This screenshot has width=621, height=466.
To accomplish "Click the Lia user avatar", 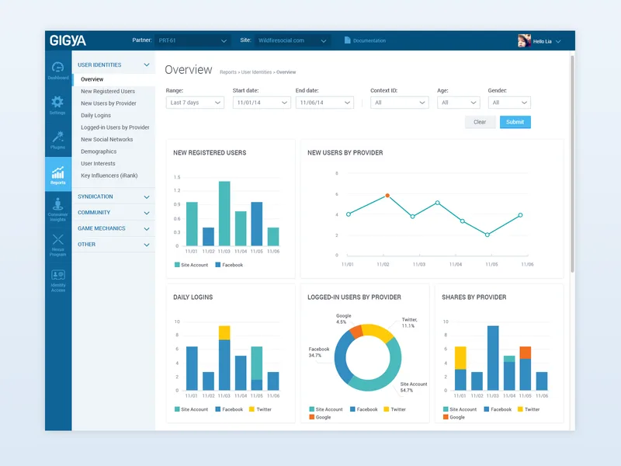I will point(524,40).
